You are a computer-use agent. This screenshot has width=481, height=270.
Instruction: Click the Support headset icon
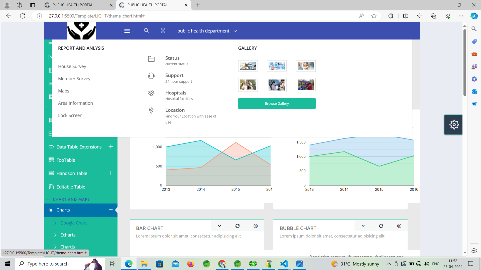tap(151, 76)
